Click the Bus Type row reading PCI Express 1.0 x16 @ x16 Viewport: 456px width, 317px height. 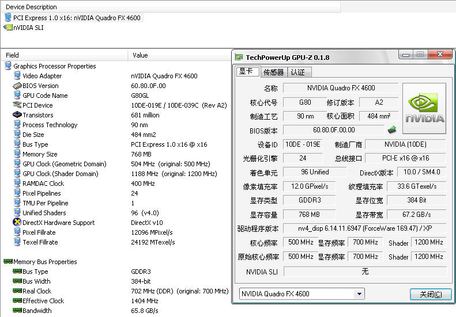[116, 144]
